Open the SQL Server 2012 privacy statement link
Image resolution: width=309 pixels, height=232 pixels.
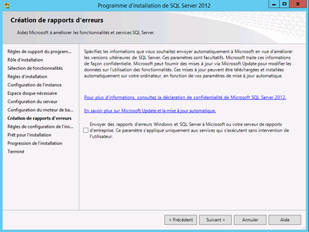(x=185, y=97)
